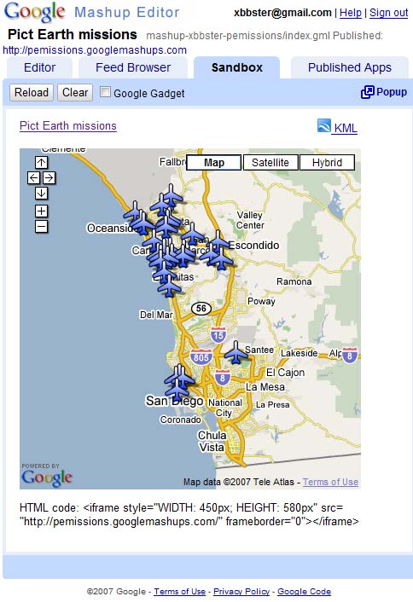Screen dimensions: 413x602
Task: Enable the Google Gadget checkbox
Action: point(105,92)
